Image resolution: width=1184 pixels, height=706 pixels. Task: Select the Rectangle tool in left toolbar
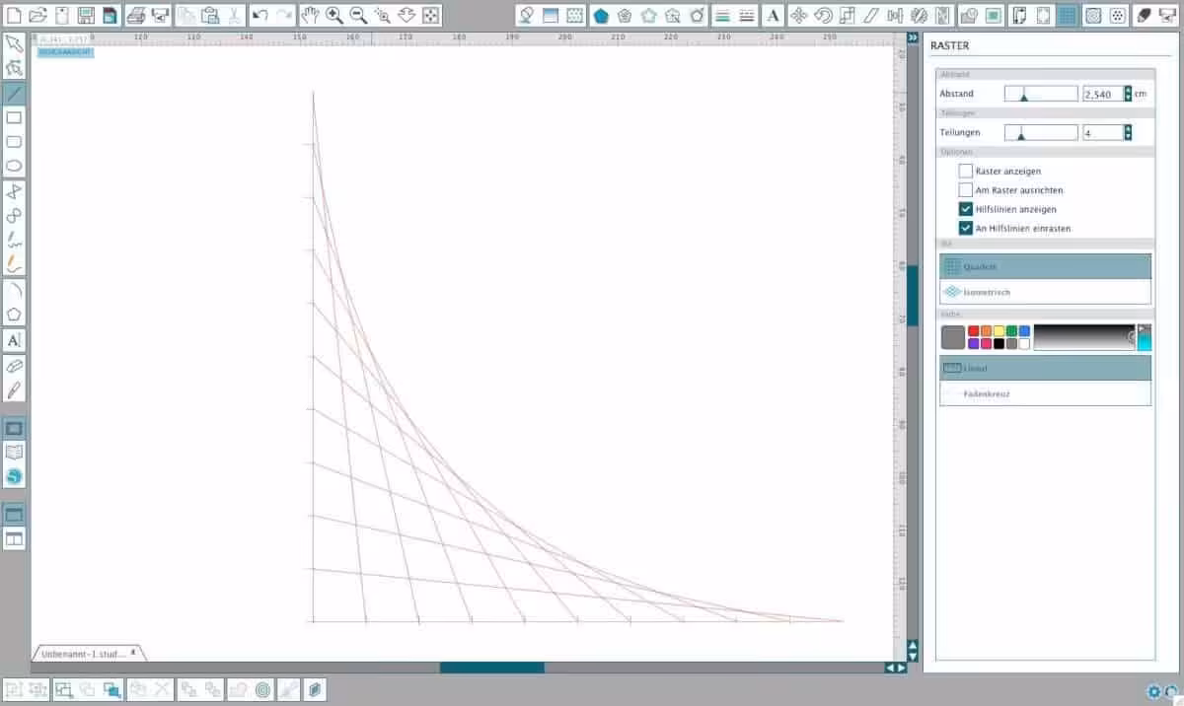coord(14,117)
